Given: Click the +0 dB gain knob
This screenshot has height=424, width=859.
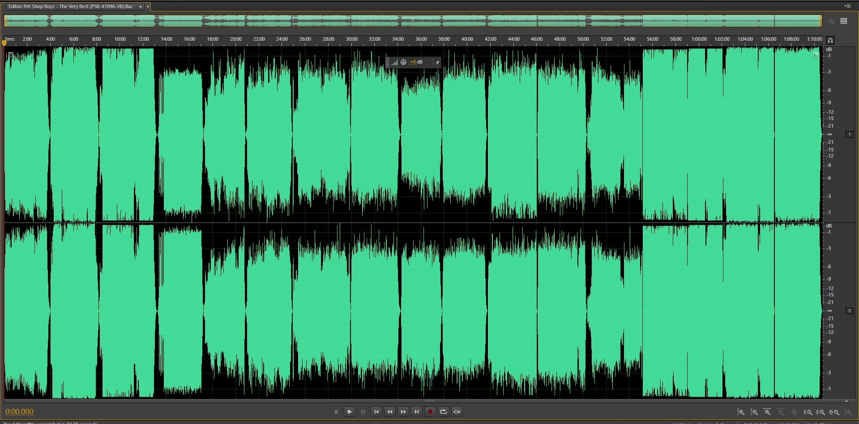Looking at the screenshot, I should [403, 62].
